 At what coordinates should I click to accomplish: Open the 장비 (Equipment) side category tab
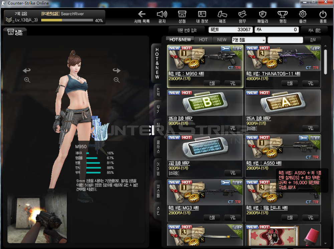[x=158, y=127]
